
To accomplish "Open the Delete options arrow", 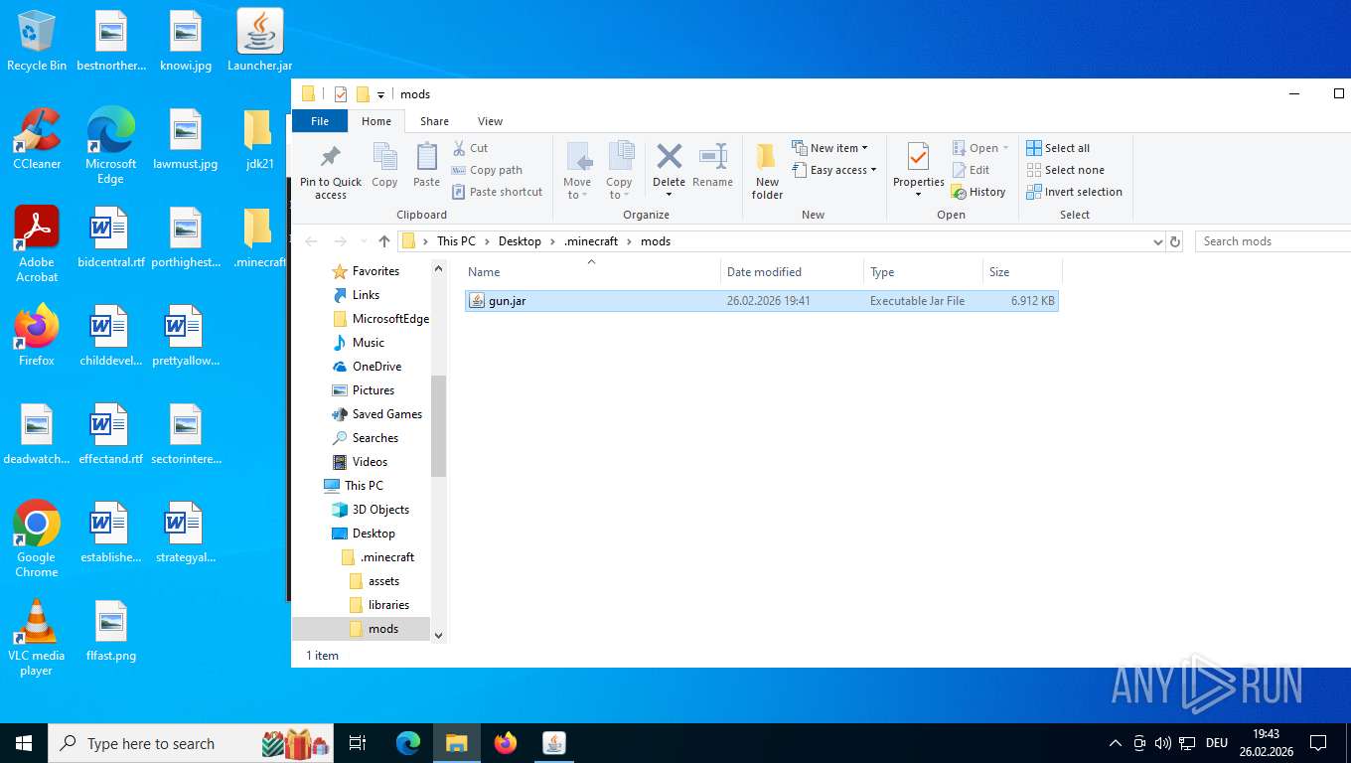I will [670, 194].
